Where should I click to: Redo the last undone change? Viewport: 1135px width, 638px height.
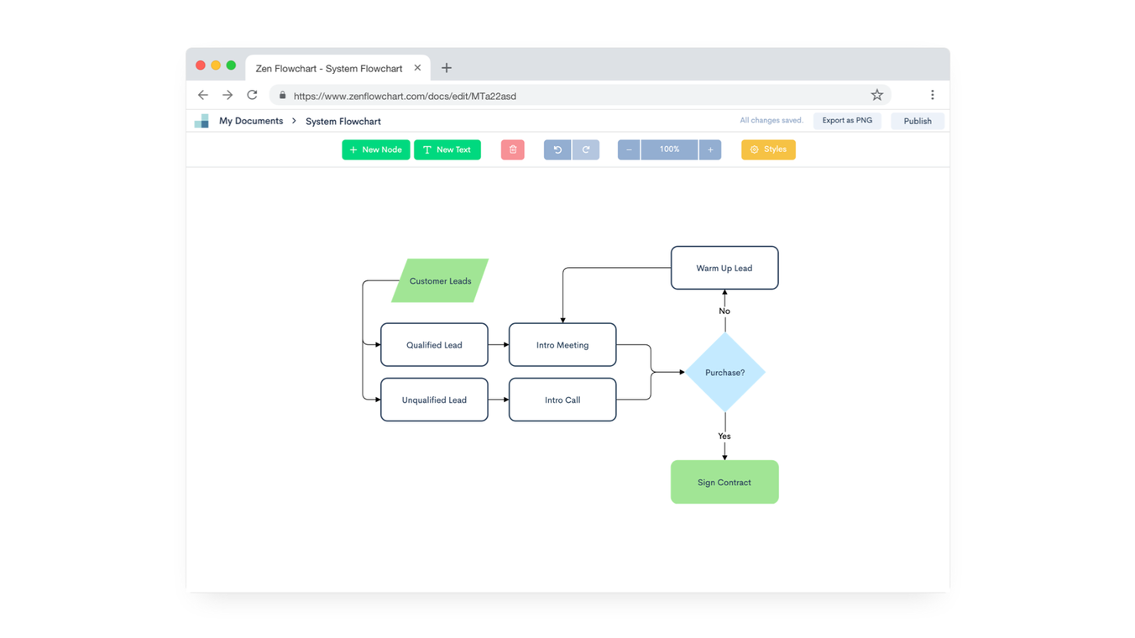point(585,149)
